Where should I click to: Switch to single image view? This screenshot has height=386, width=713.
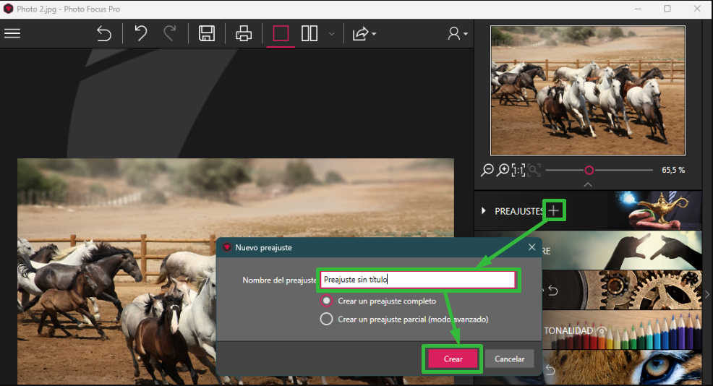281,33
